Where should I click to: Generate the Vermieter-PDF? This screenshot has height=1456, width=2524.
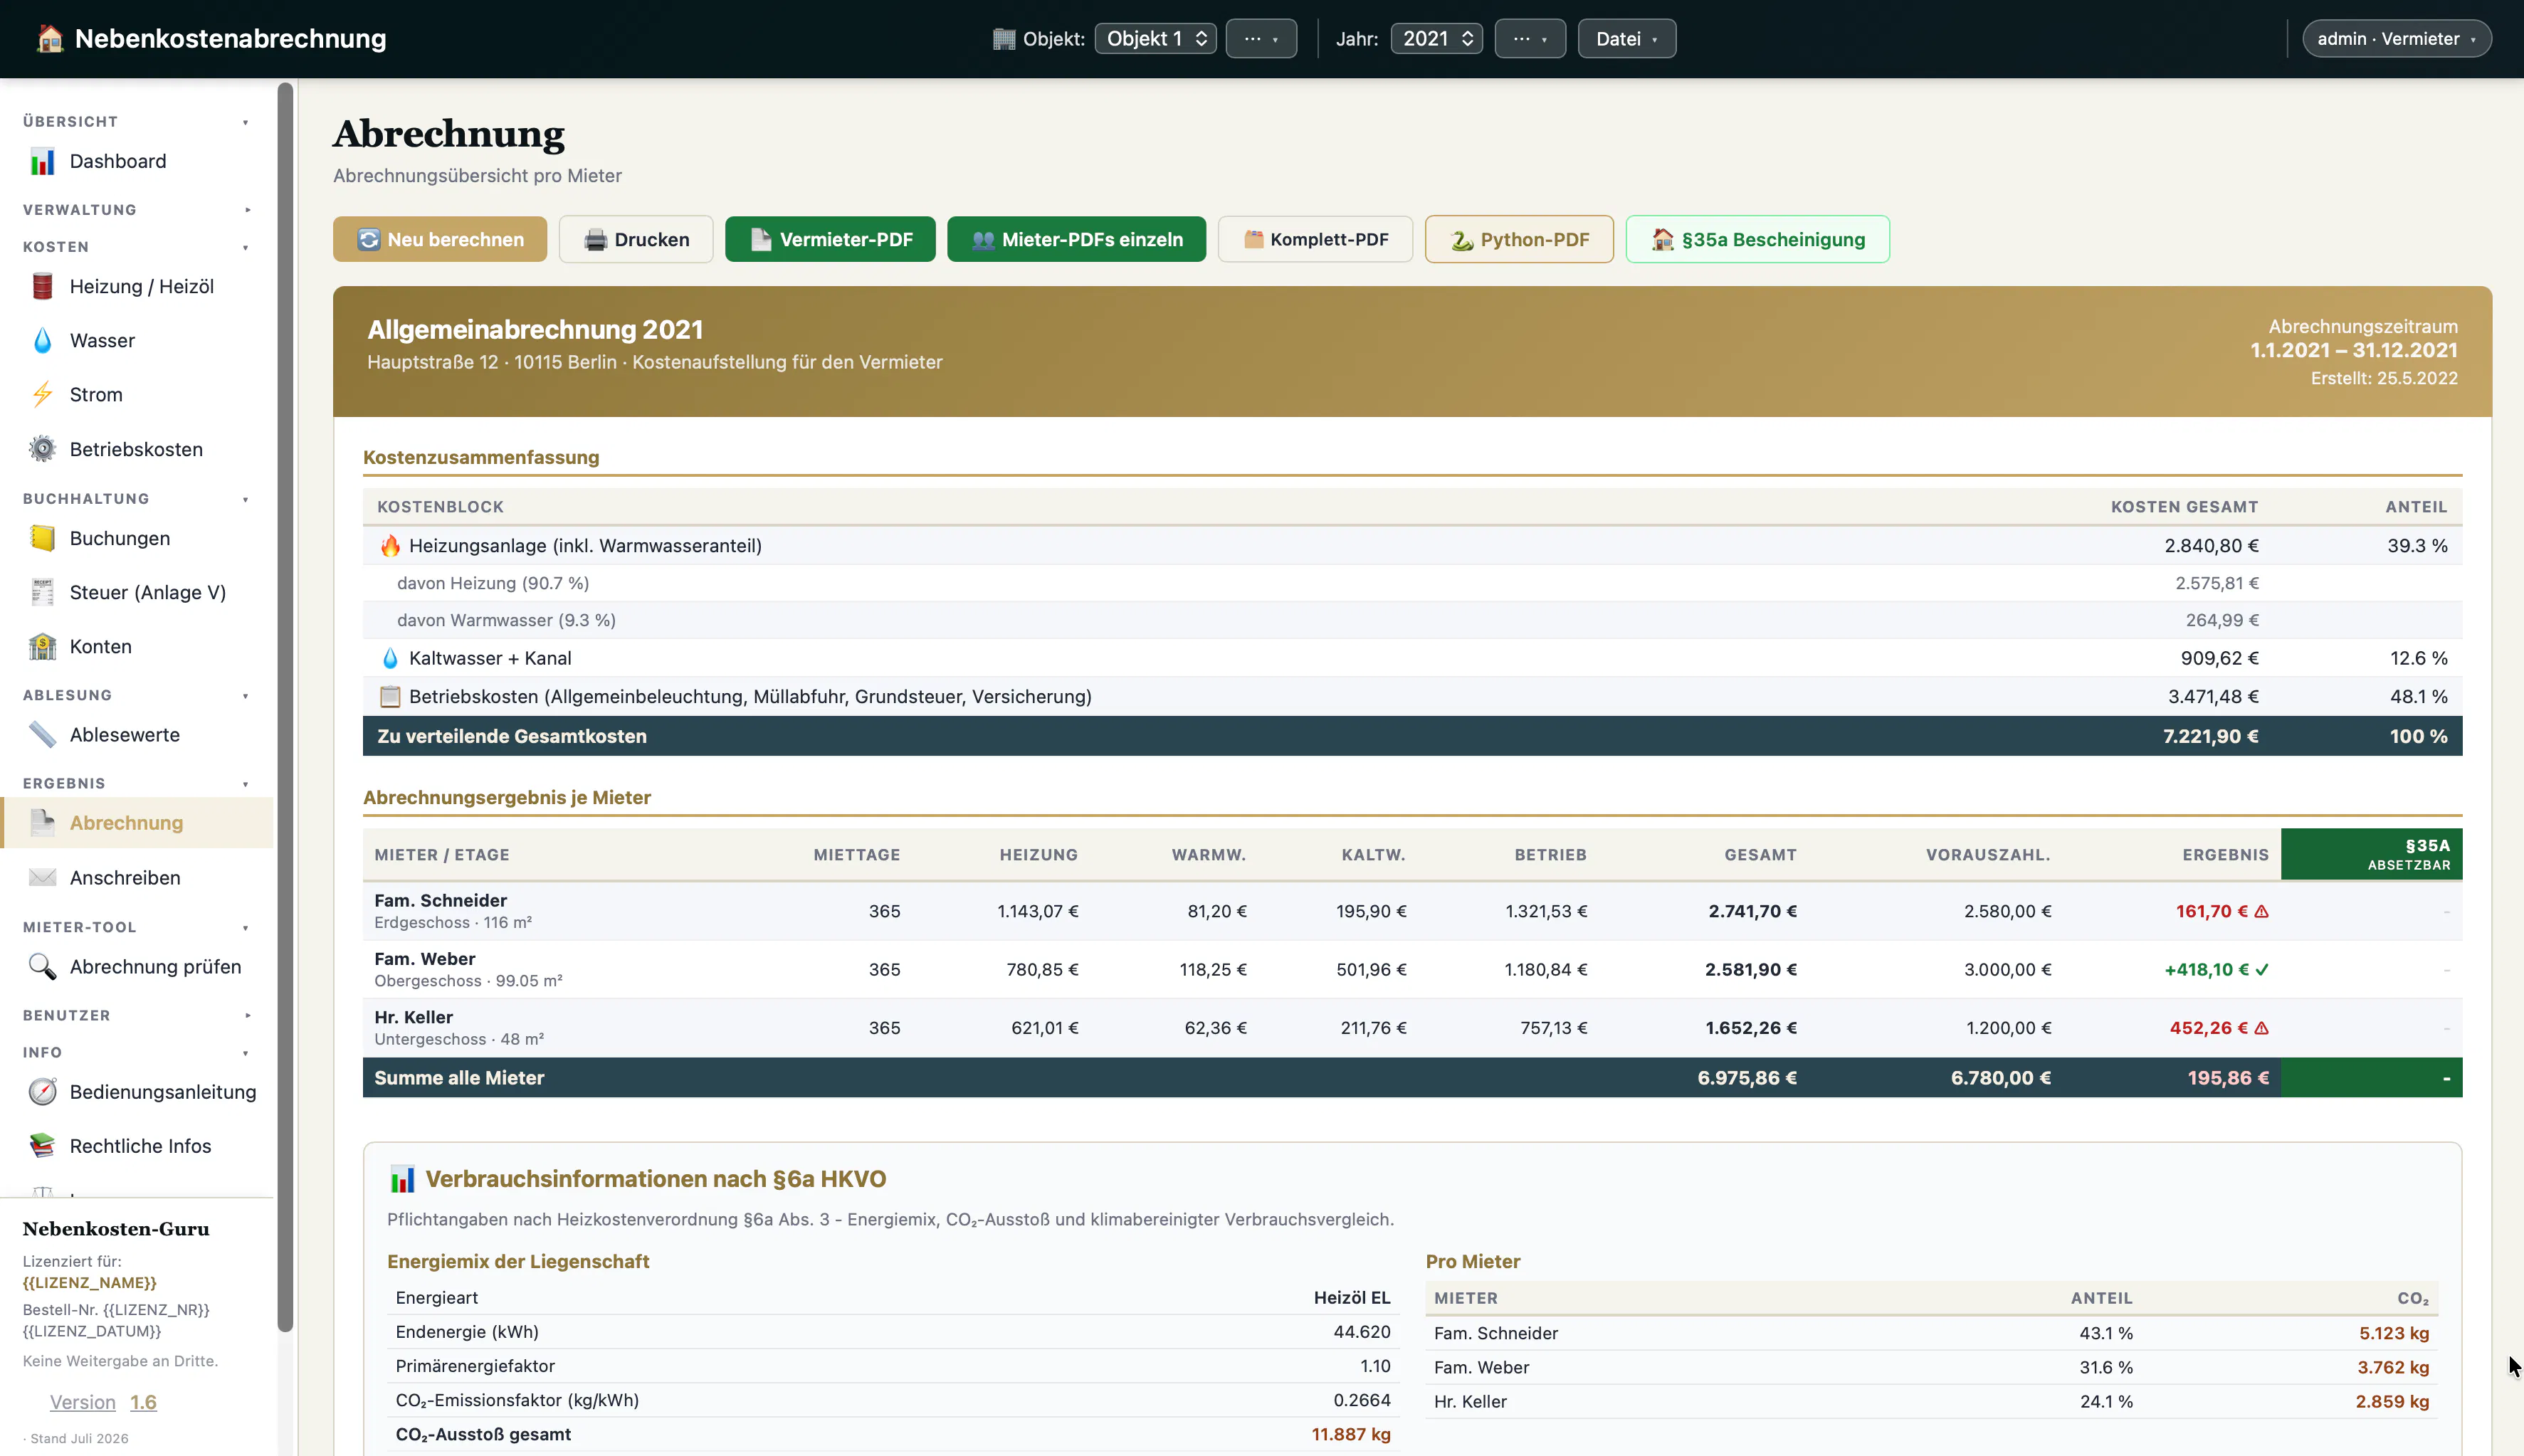click(830, 240)
